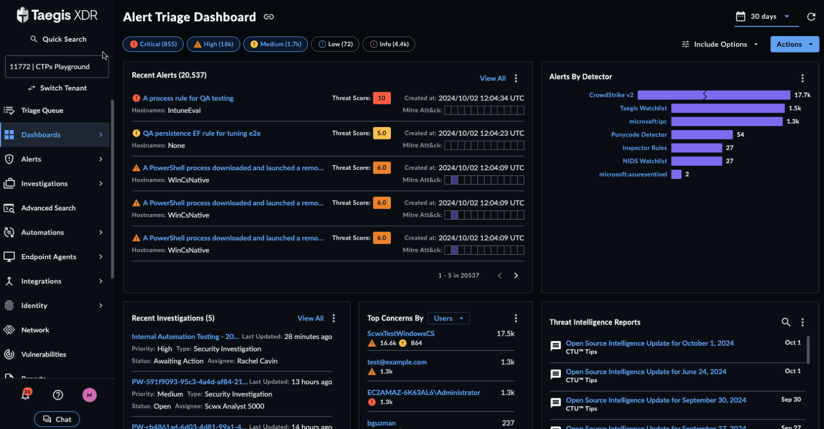This screenshot has height=429, width=824.
Task: Open Threat Intelligence Reports three-dot menu
Action: click(x=802, y=322)
